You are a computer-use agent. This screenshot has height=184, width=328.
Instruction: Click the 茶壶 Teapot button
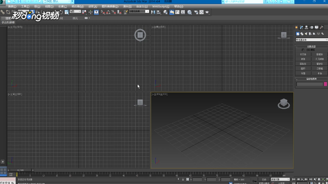click(x=303, y=73)
